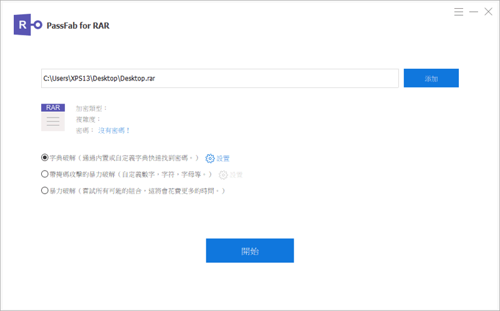
Task: Close the PassFab for RAR window
Action: coord(488,12)
